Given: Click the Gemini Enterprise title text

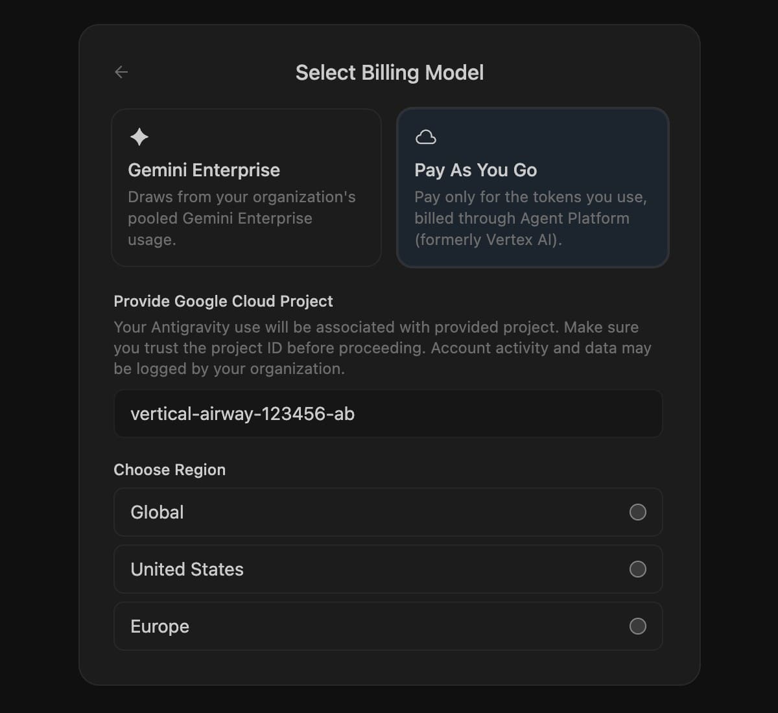Looking at the screenshot, I should coord(204,170).
